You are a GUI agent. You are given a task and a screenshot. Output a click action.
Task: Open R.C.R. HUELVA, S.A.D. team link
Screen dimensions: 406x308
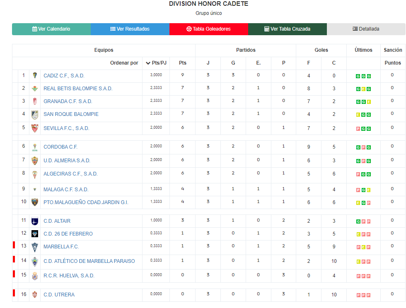69,276
